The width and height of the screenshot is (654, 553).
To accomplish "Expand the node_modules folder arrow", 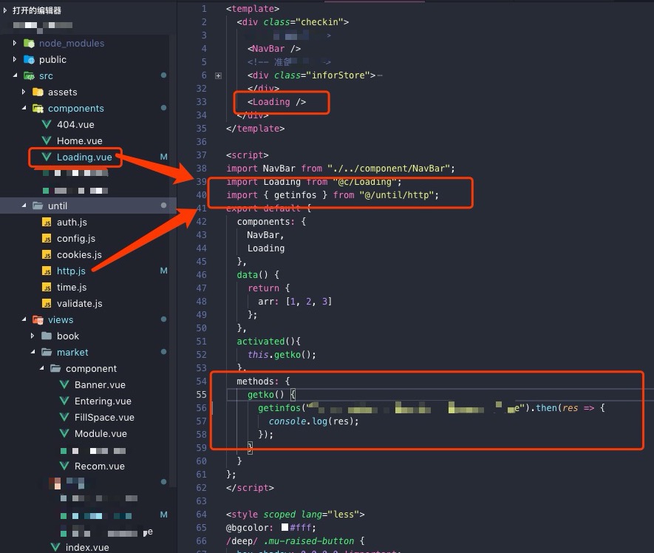I will coord(15,43).
